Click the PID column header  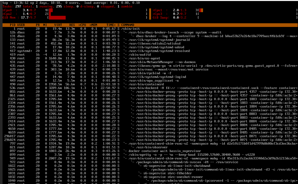click(x=12, y=25)
